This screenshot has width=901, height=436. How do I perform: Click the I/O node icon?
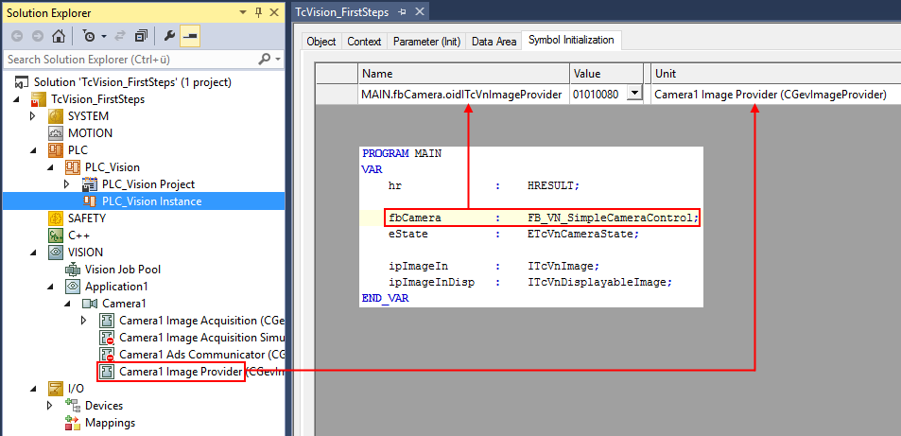pos(56,389)
